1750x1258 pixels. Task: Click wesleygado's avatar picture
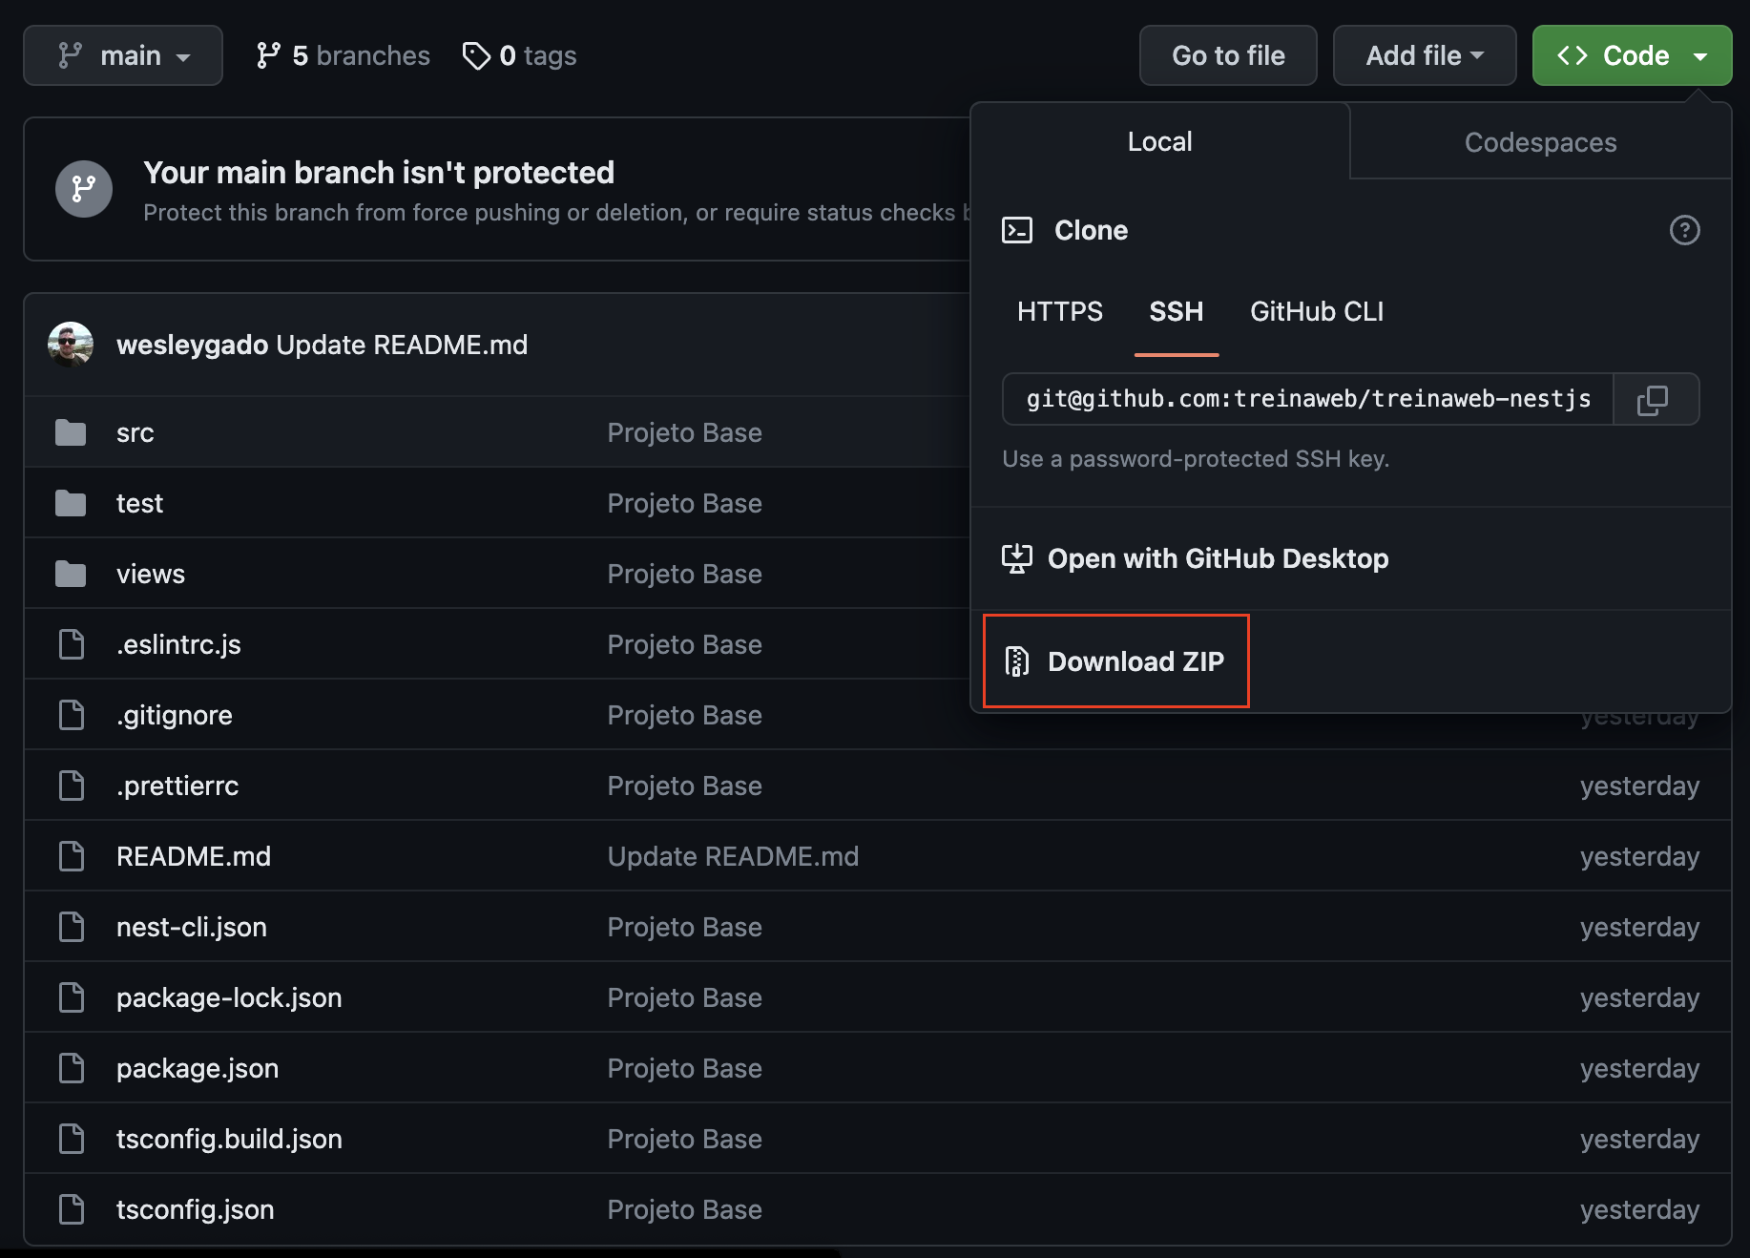click(x=71, y=345)
